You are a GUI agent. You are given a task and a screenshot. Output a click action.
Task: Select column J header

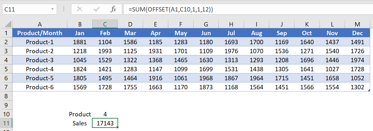coord(282,24)
